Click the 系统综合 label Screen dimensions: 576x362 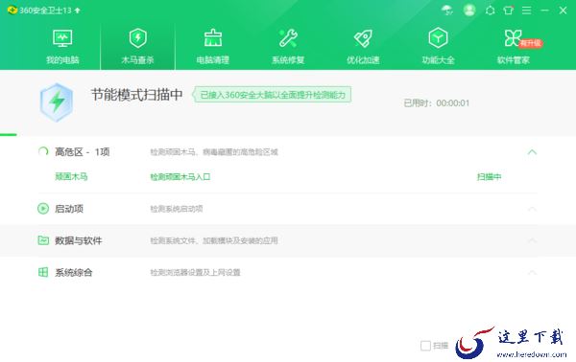[x=74, y=272]
